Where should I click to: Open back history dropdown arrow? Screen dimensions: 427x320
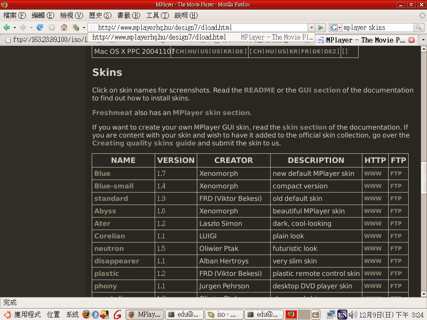(15, 28)
